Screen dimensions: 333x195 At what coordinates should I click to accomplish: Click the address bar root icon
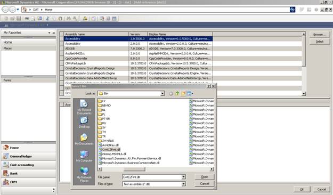click(25, 10)
